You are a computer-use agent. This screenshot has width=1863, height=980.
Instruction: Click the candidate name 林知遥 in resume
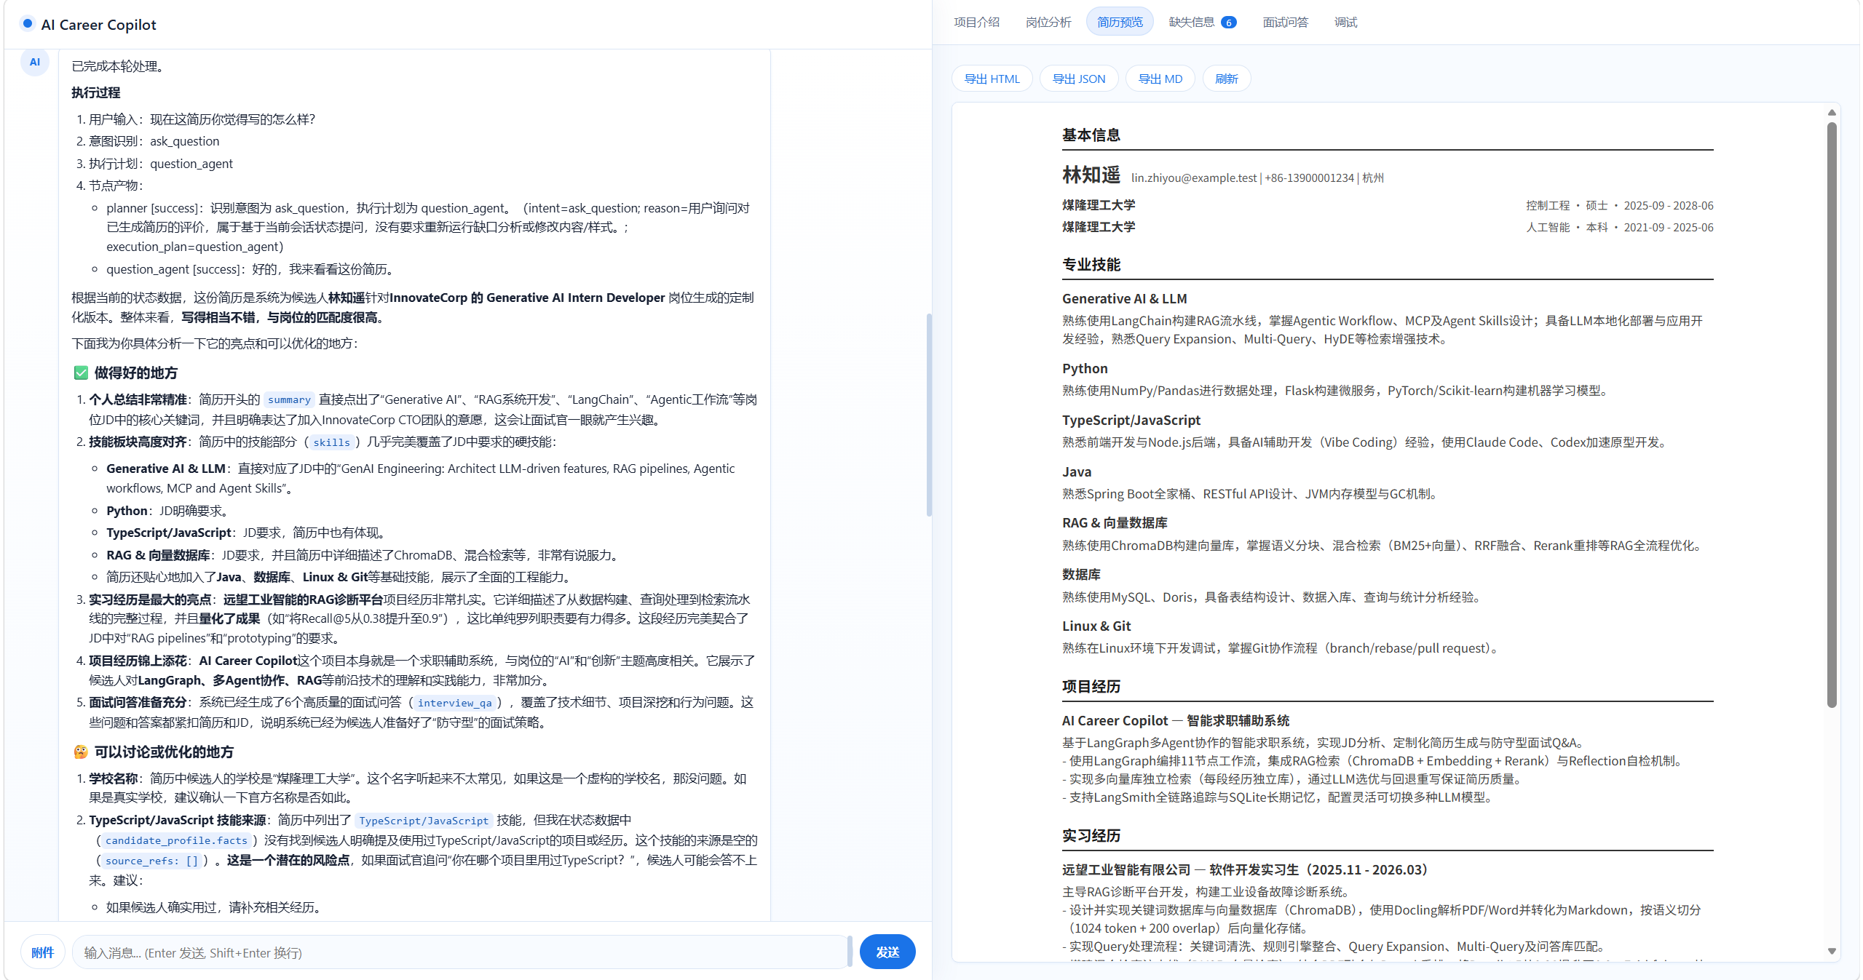1091,175
